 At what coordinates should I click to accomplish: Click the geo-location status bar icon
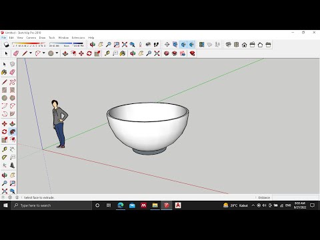(3, 197)
